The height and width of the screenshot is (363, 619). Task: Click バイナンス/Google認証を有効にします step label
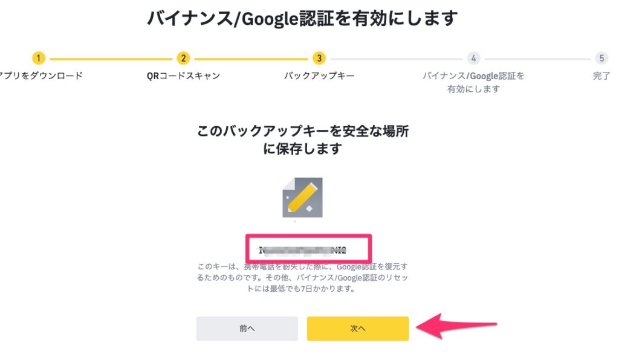pos(474,82)
